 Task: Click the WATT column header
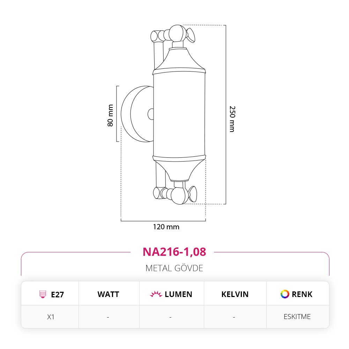click(x=108, y=294)
